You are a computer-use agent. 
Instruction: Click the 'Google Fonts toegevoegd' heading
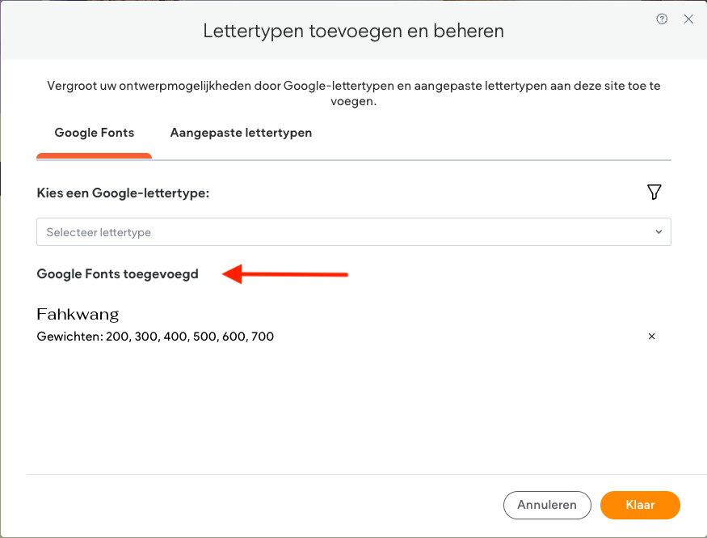click(118, 274)
